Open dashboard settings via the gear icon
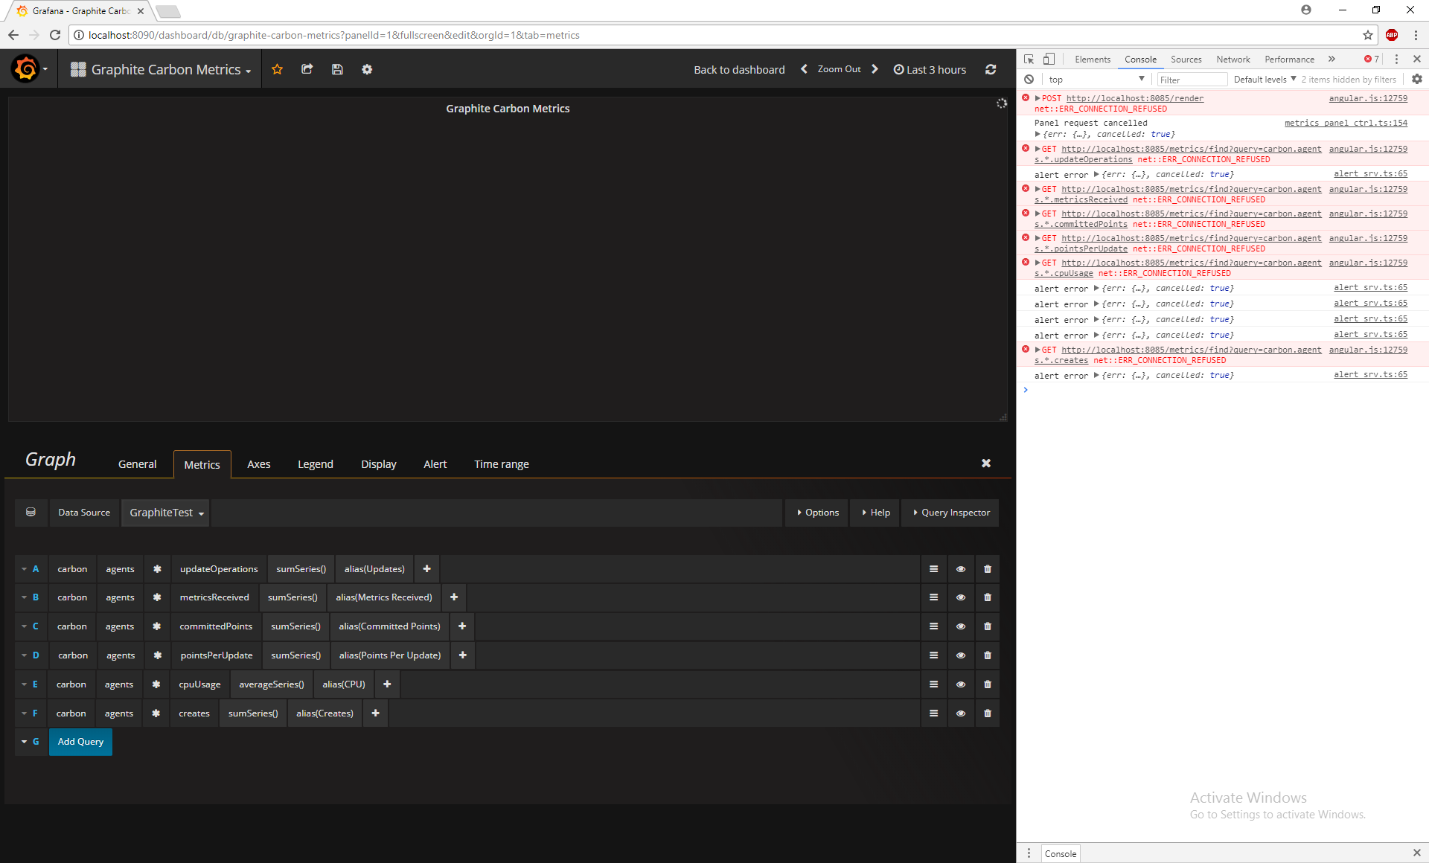This screenshot has width=1429, height=863. tap(366, 69)
